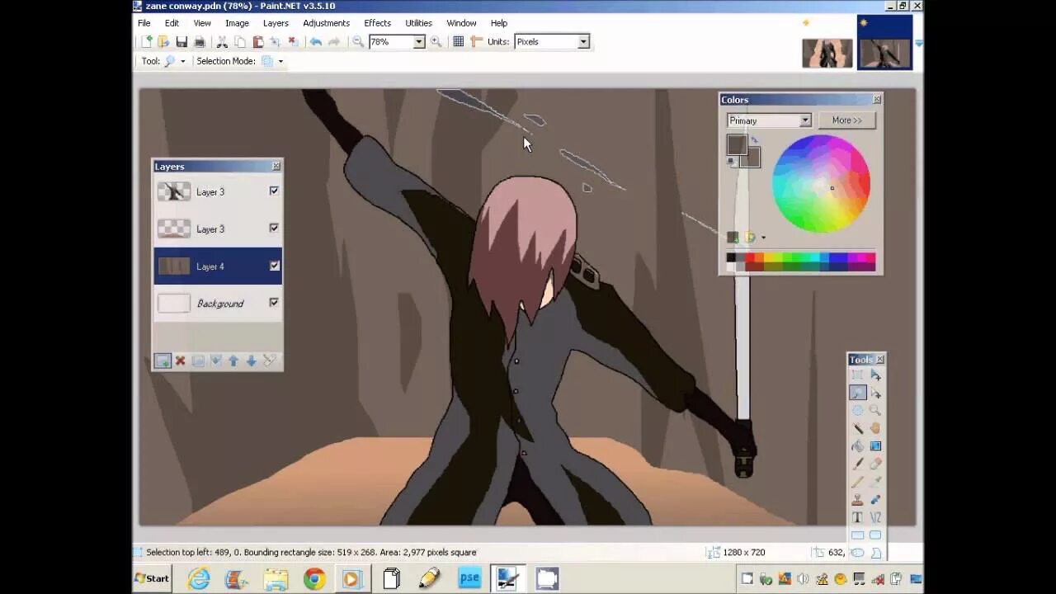Click the Zoom In magnifier icon

coord(436,42)
